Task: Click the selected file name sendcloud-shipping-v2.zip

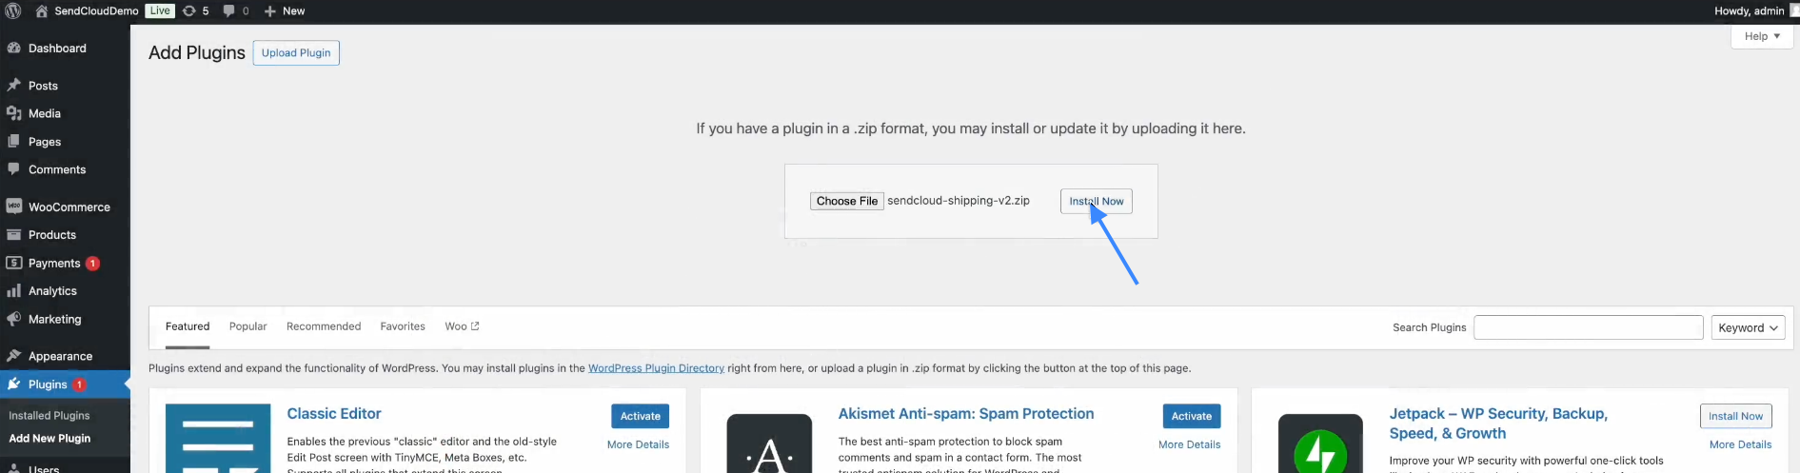Action: pyautogui.click(x=959, y=201)
